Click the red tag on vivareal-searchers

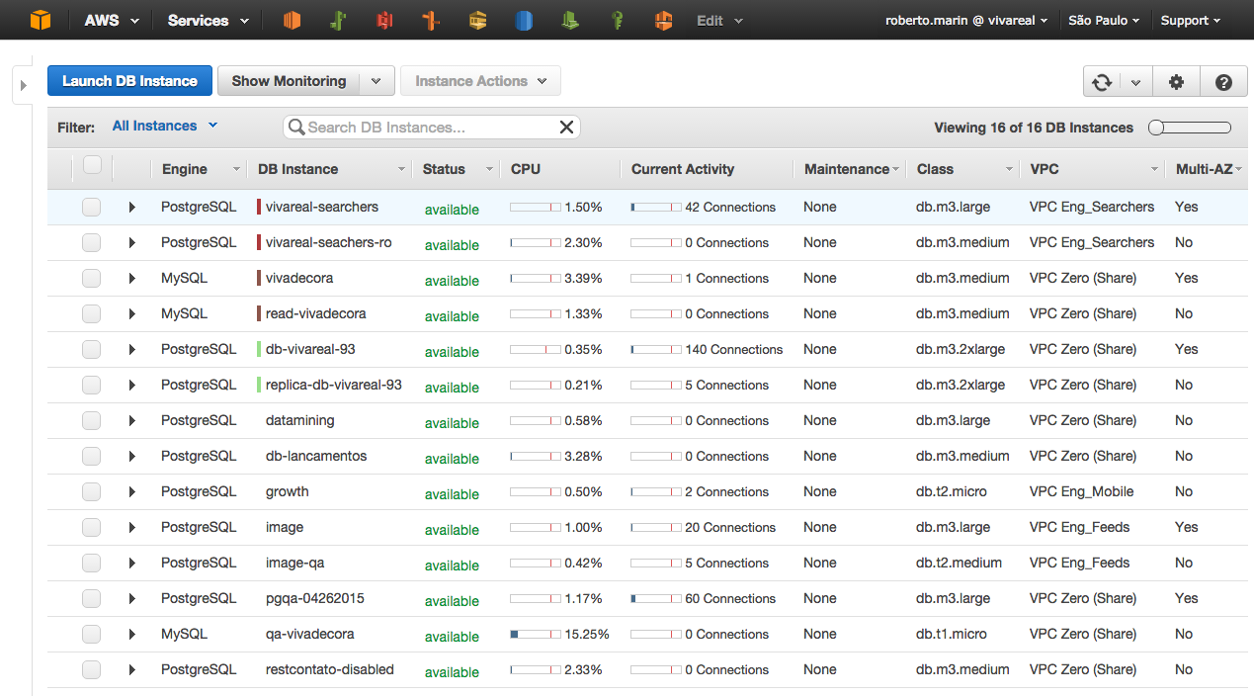click(x=259, y=207)
